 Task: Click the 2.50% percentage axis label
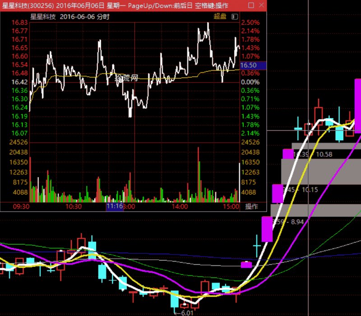(x=250, y=23)
